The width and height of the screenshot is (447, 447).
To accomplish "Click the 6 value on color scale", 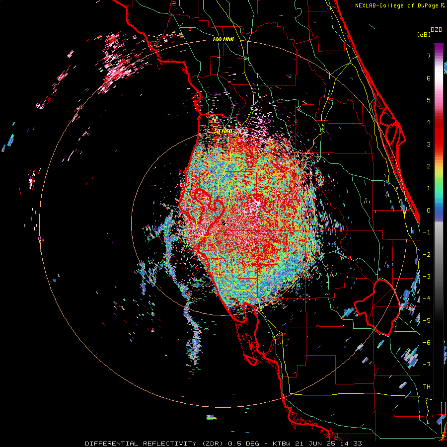I will point(429,78).
